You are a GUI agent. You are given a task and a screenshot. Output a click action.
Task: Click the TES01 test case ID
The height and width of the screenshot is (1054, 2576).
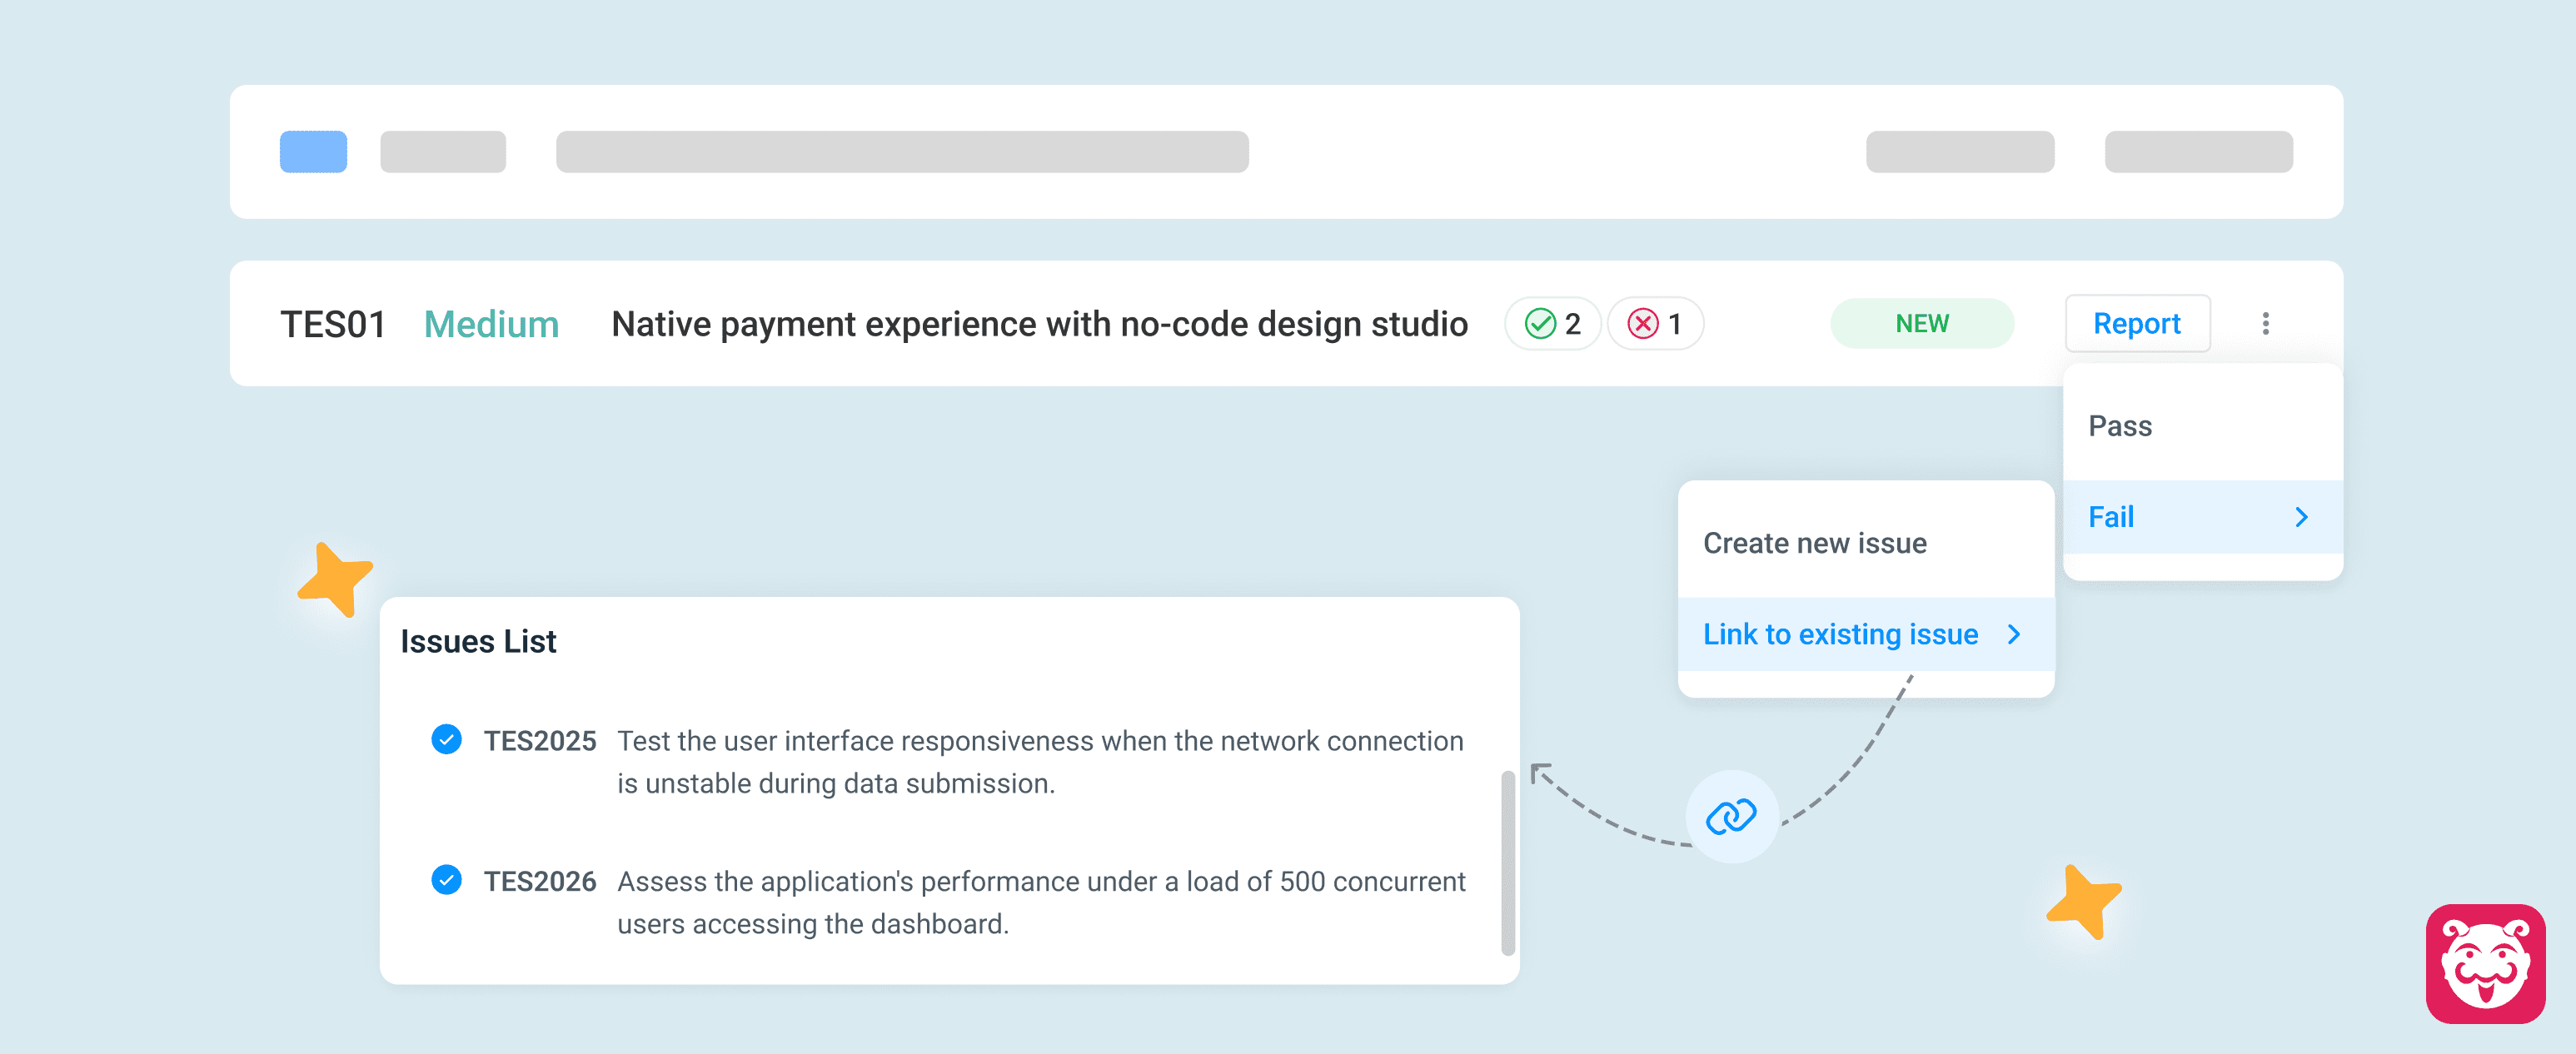[x=332, y=324]
